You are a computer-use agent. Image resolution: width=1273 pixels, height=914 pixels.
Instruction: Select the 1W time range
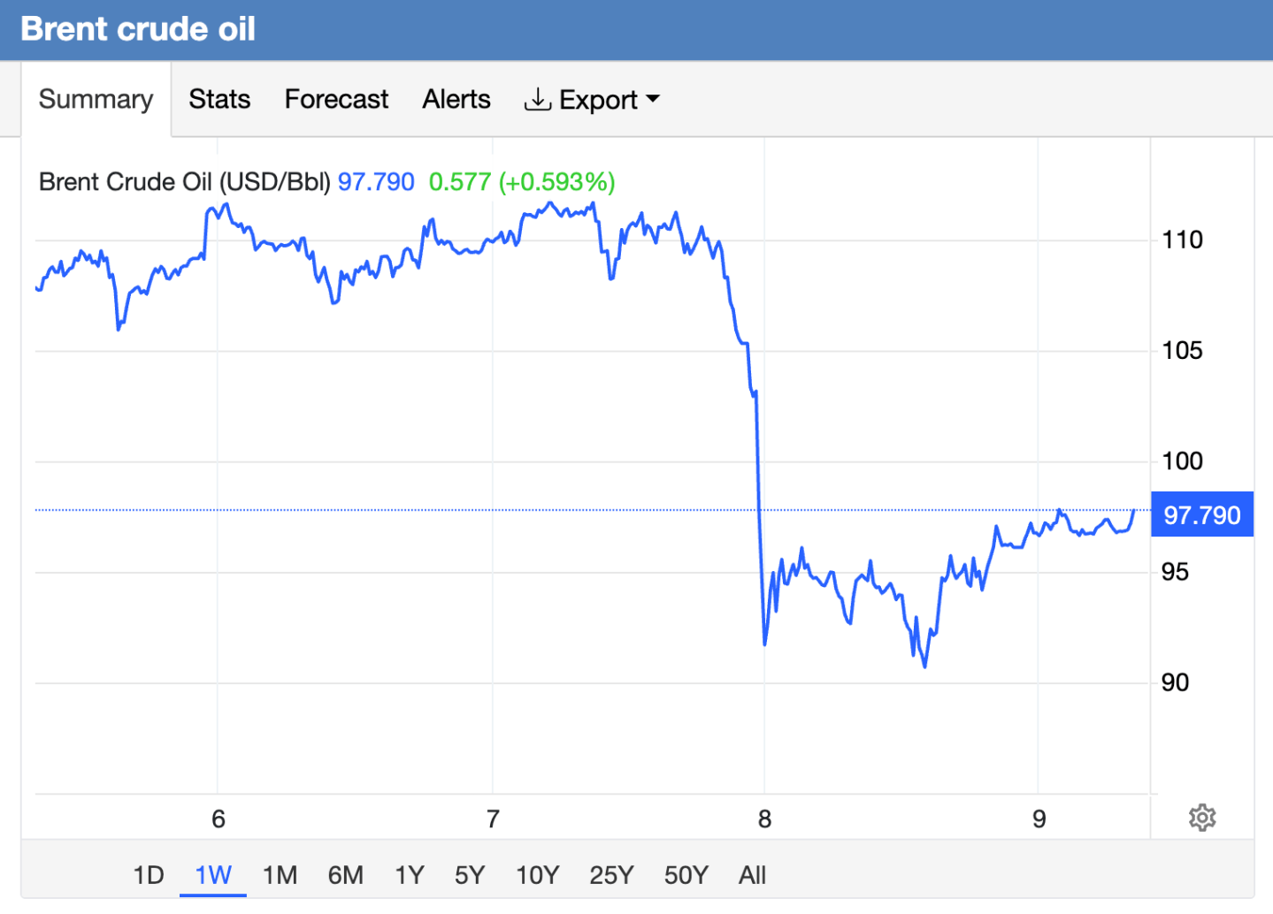tap(213, 875)
